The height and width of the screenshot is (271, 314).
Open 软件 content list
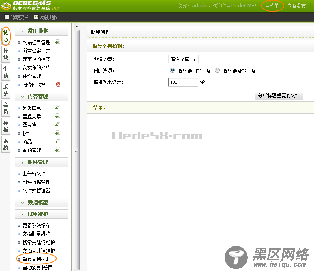pos(27,133)
